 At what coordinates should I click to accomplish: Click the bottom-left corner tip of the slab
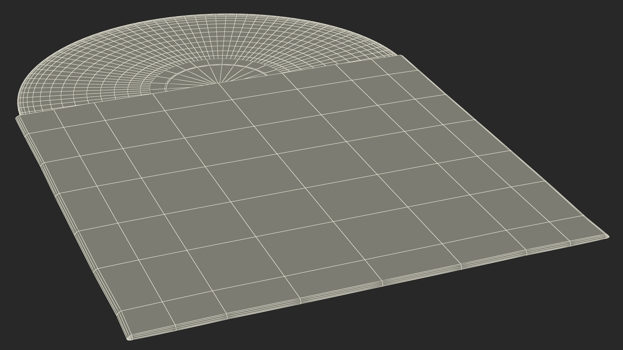[129, 339]
